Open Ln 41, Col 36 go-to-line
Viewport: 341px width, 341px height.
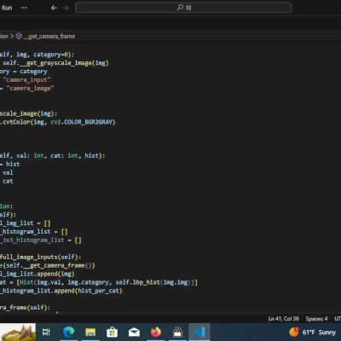[283, 319]
